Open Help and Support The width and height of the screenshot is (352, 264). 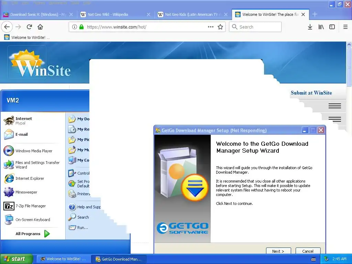coord(85,207)
